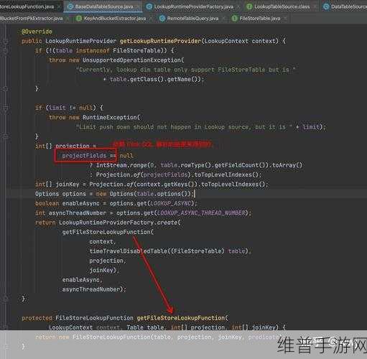Close the KeyAndBucketExtractor.java tab
367x359 pixels.
point(152,18)
